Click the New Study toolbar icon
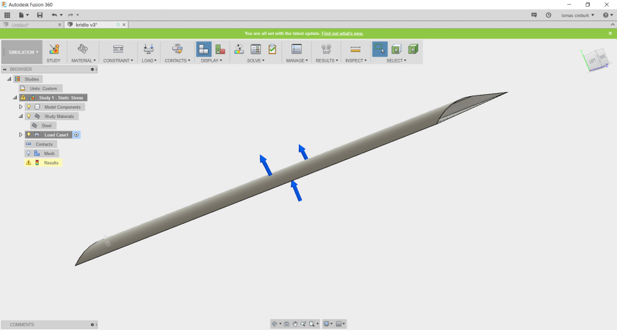This screenshot has height=330, width=617. click(54, 49)
